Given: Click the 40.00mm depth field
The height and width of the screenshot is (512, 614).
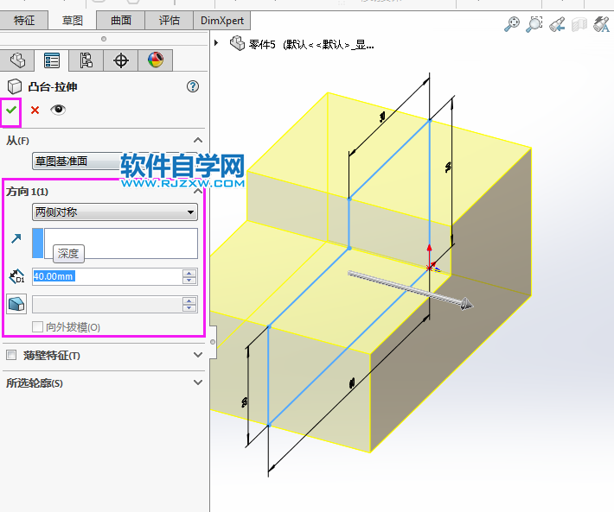Looking at the screenshot, I should click(x=107, y=276).
